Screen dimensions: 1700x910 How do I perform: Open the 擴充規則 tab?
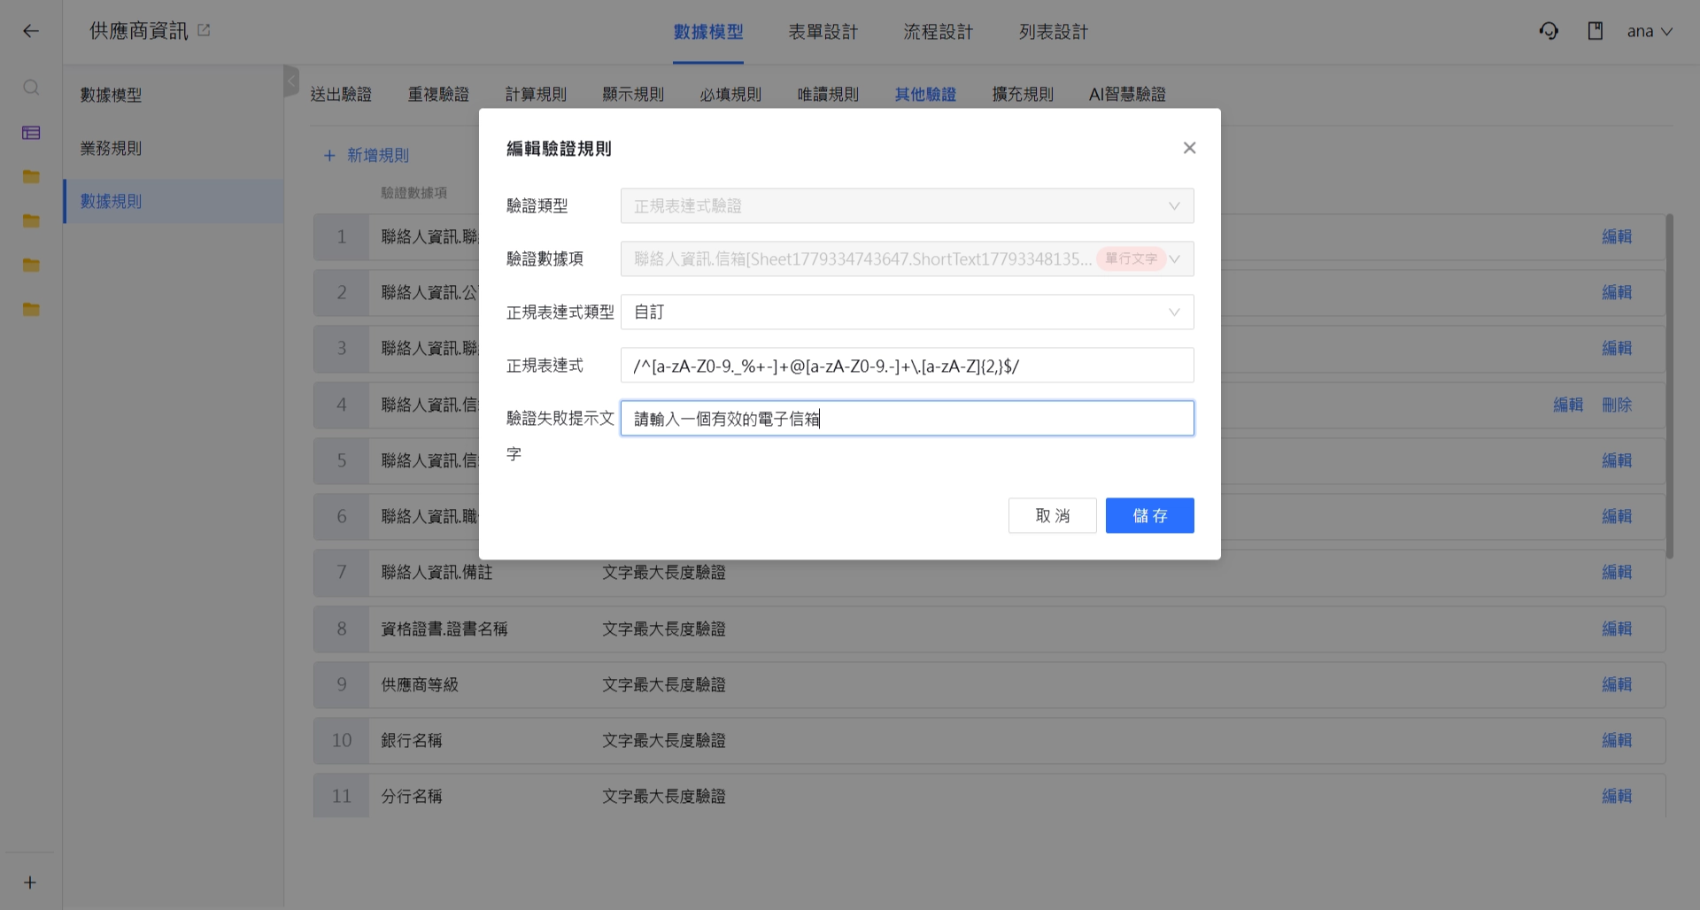click(x=1023, y=94)
